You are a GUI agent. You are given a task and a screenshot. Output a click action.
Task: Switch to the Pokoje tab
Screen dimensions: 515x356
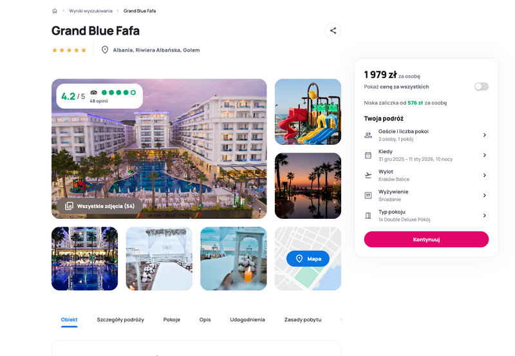point(172,319)
